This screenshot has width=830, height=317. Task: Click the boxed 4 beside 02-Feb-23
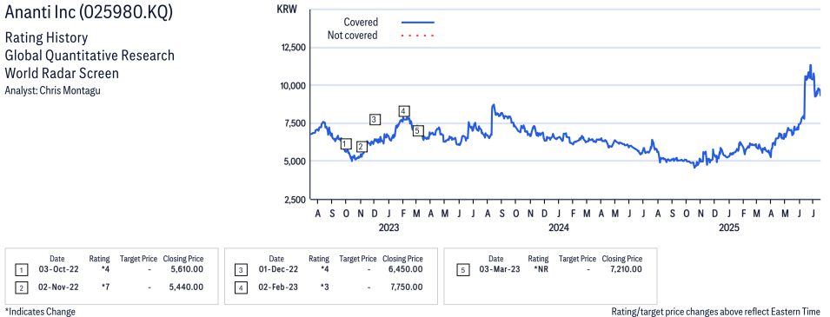coord(241,287)
